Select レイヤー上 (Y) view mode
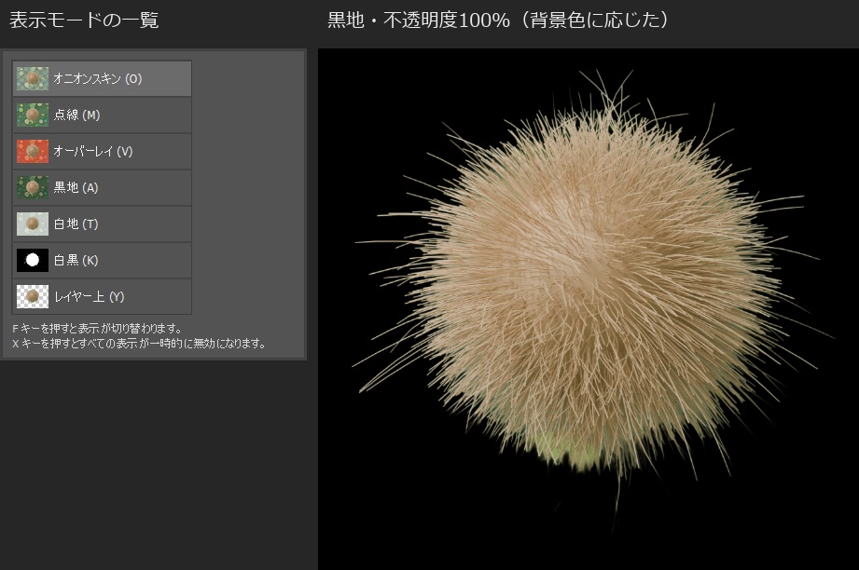Viewport: 859px width, 570px height. [x=102, y=296]
